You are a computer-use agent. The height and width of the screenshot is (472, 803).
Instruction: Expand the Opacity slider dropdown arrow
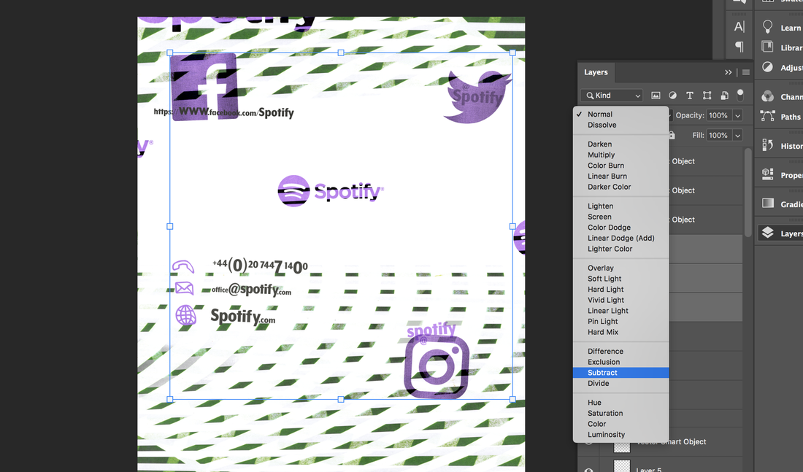[x=737, y=116]
